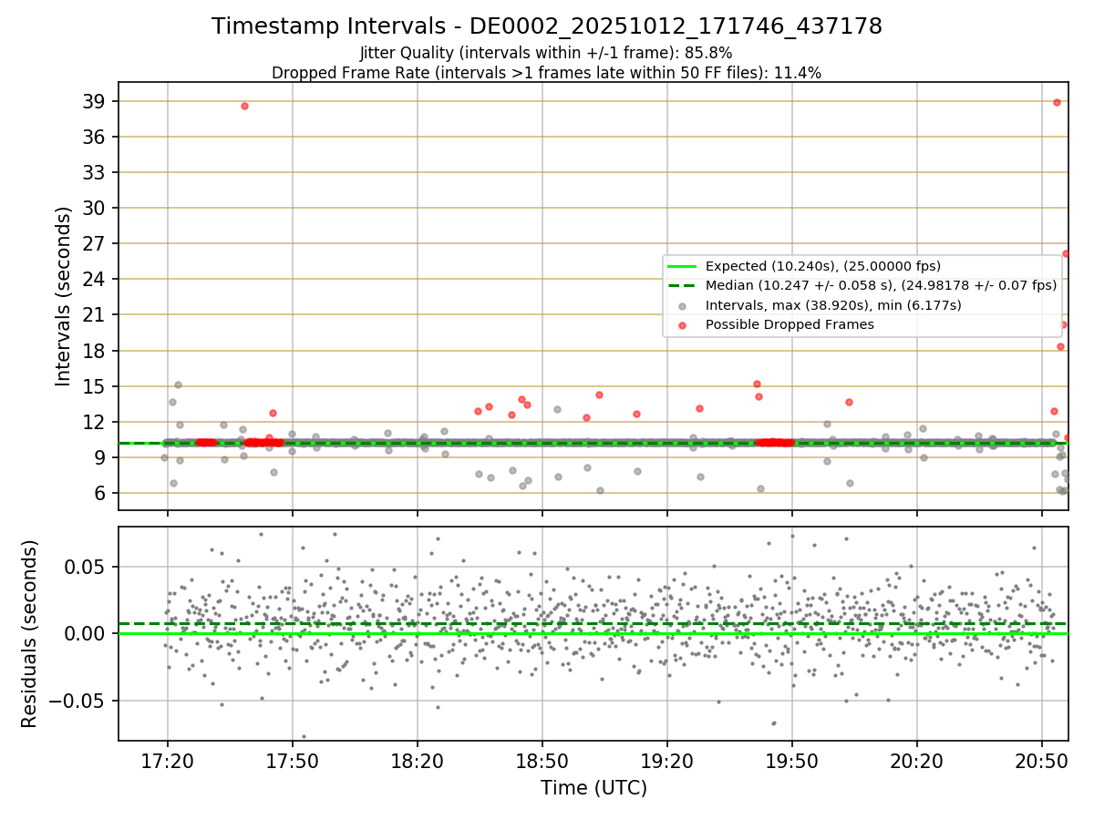Click the Median (10.247 +/- 0.058 s) legend entry

point(881,285)
